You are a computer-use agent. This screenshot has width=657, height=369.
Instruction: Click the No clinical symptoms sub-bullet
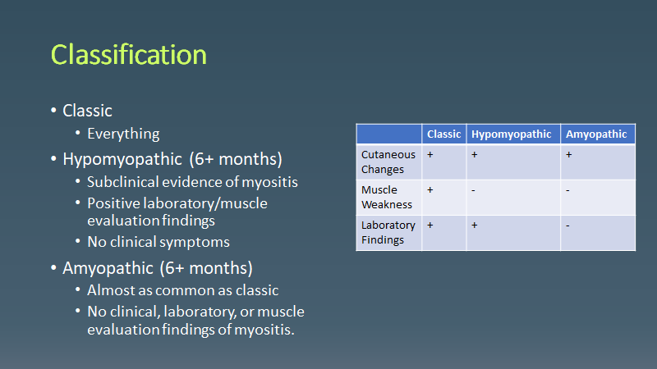click(x=158, y=242)
